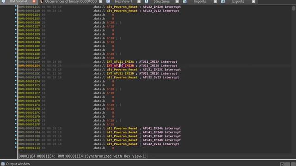Follow alt_Poweron_Reset on the ATU42_OVI4 row

[x=122, y=144]
